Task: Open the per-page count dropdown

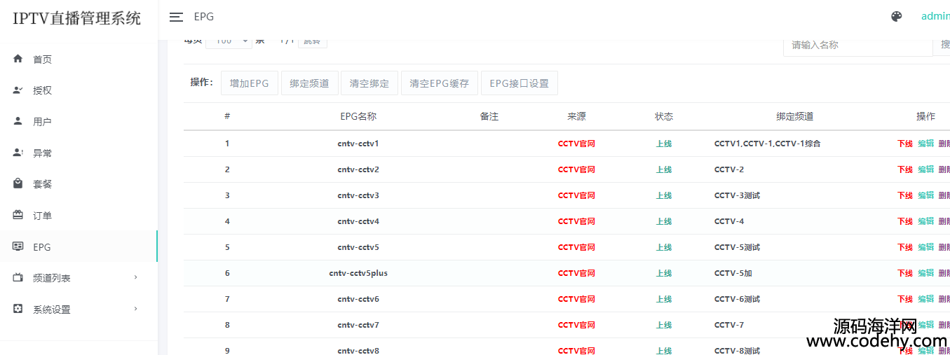Action: [228, 42]
